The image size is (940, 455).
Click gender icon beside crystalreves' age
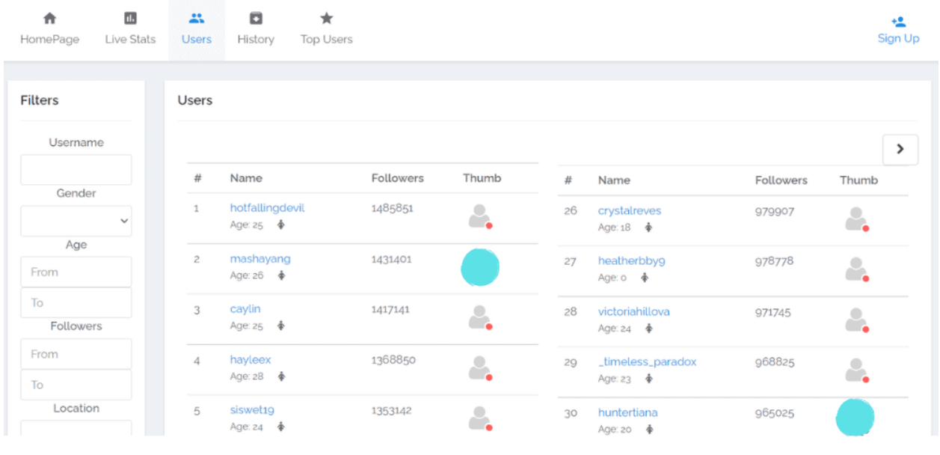648,227
